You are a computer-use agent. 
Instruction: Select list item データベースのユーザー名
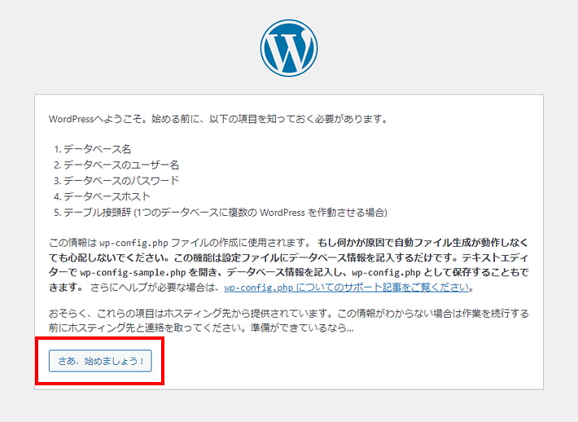click(x=121, y=165)
